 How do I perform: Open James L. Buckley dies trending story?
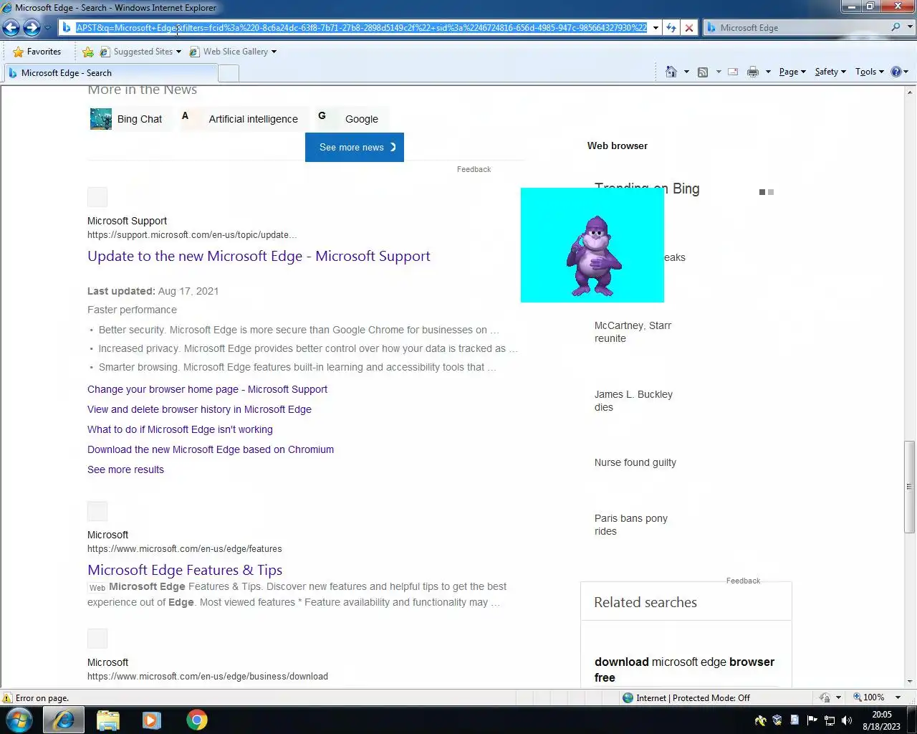click(x=633, y=401)
